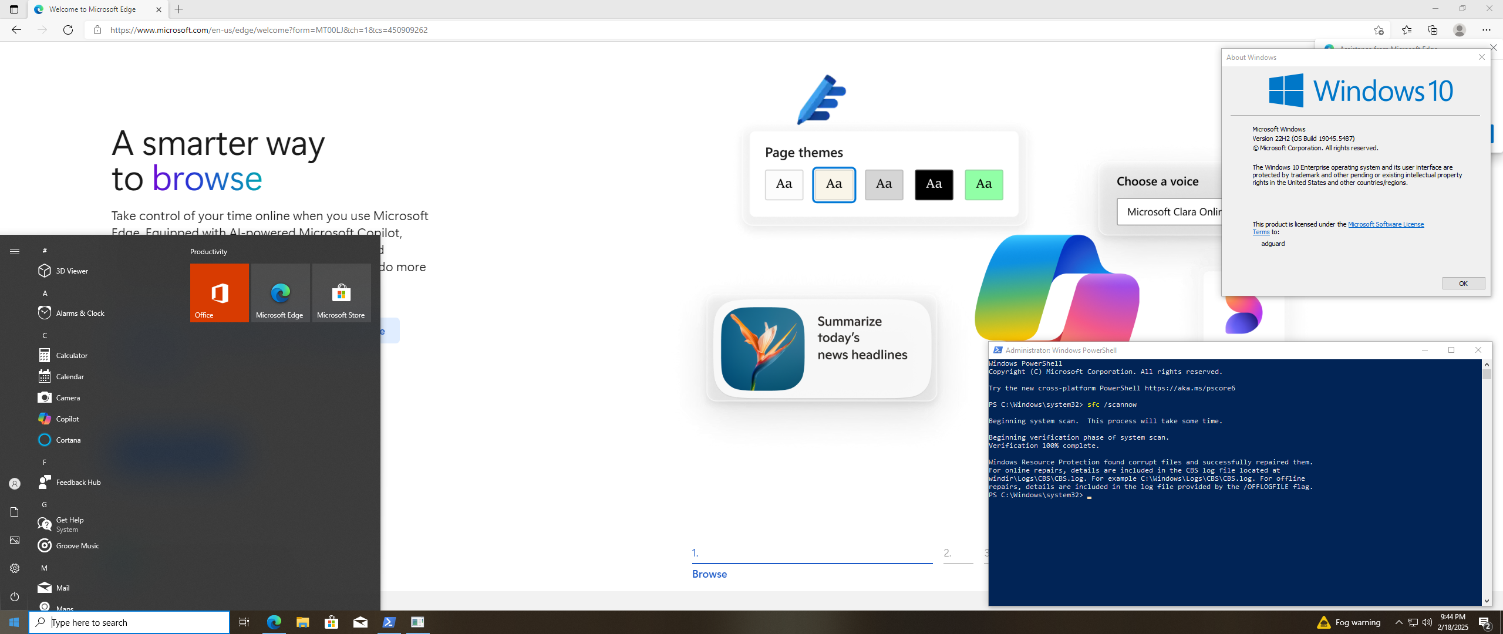The width and height of the screenshot is (1503, 634).
Task: Open the network icon in tray
Action: [1413, 622]
